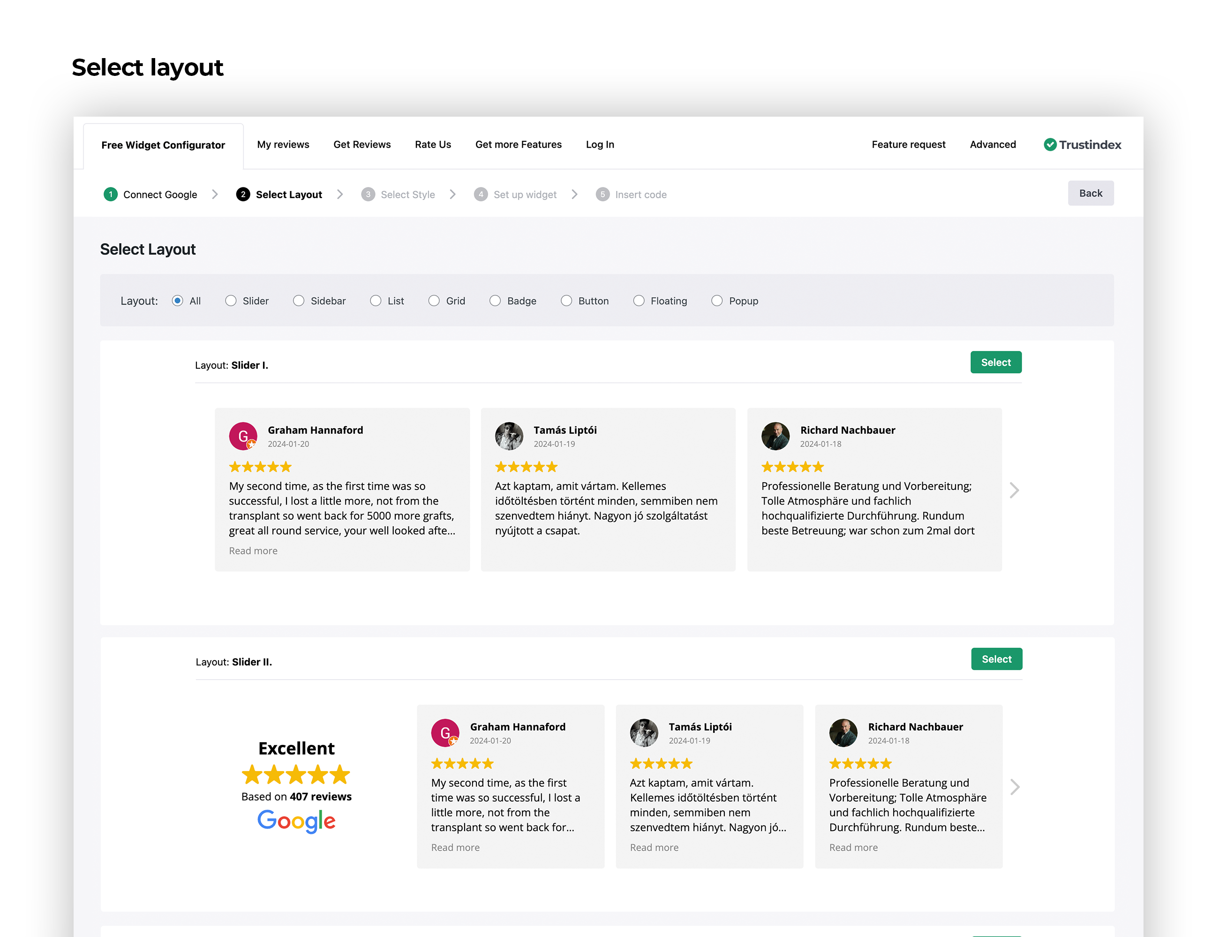
Task: Open the 'My reviews' menu tab
Action: point(283,145)
